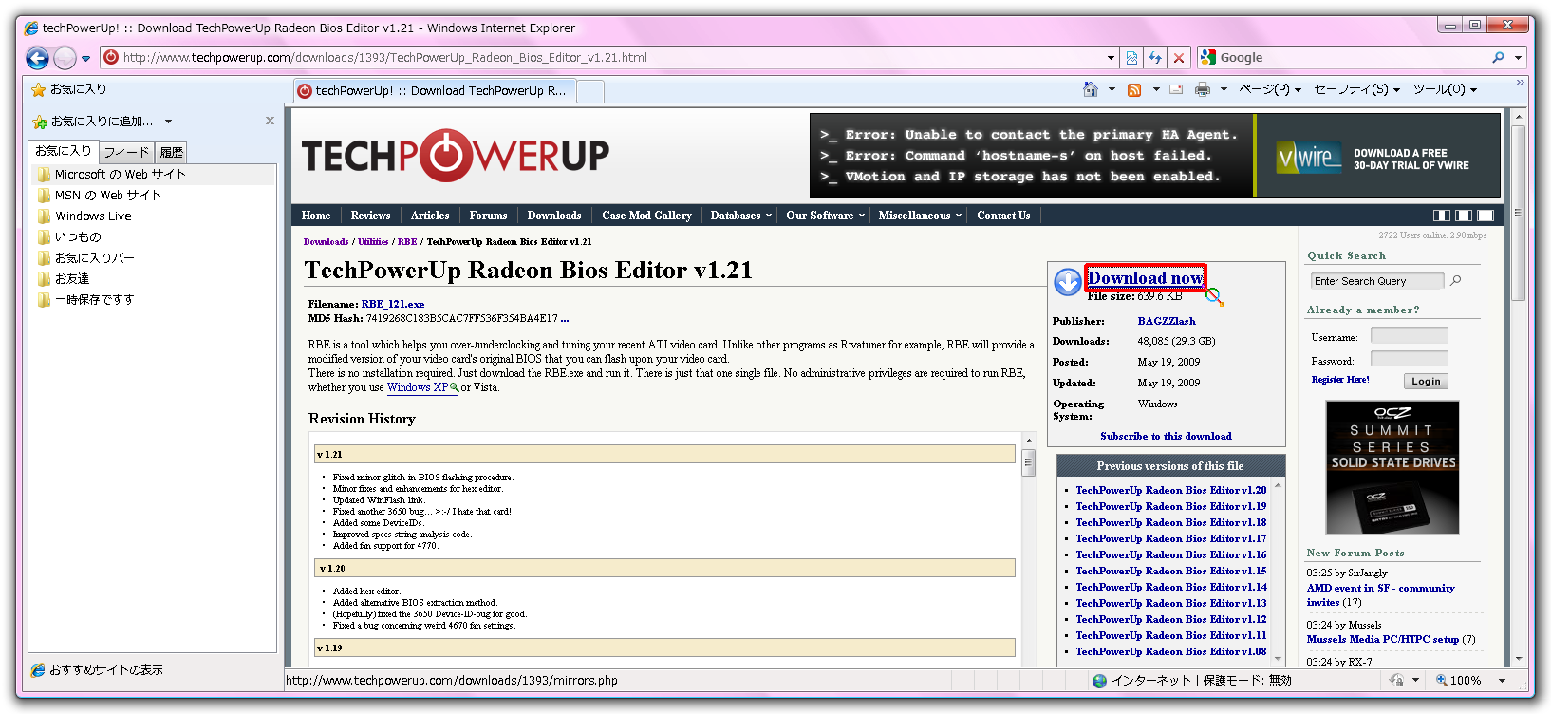Open the セーフティ(S) menu

(1356, 89)
